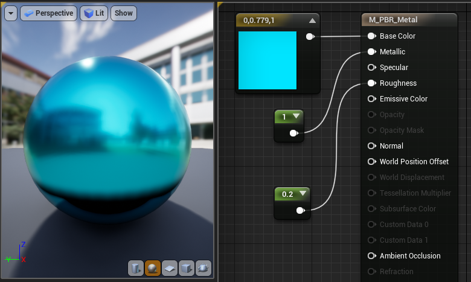Click the 0.2 node output pin

click(300, 211)
